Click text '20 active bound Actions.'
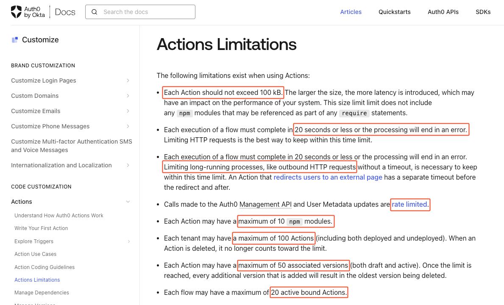Viewport: 504px width, 305px height. [x=309, y=292]
